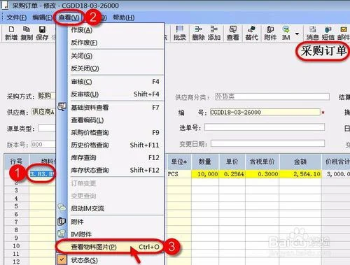Viewport: 350px width, 265px height.
Task: Choose 作废(A) from the menu
Action: tap(110, 30)
